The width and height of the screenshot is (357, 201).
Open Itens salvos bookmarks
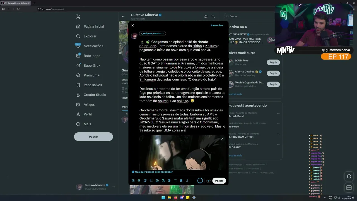coord(89,85)
